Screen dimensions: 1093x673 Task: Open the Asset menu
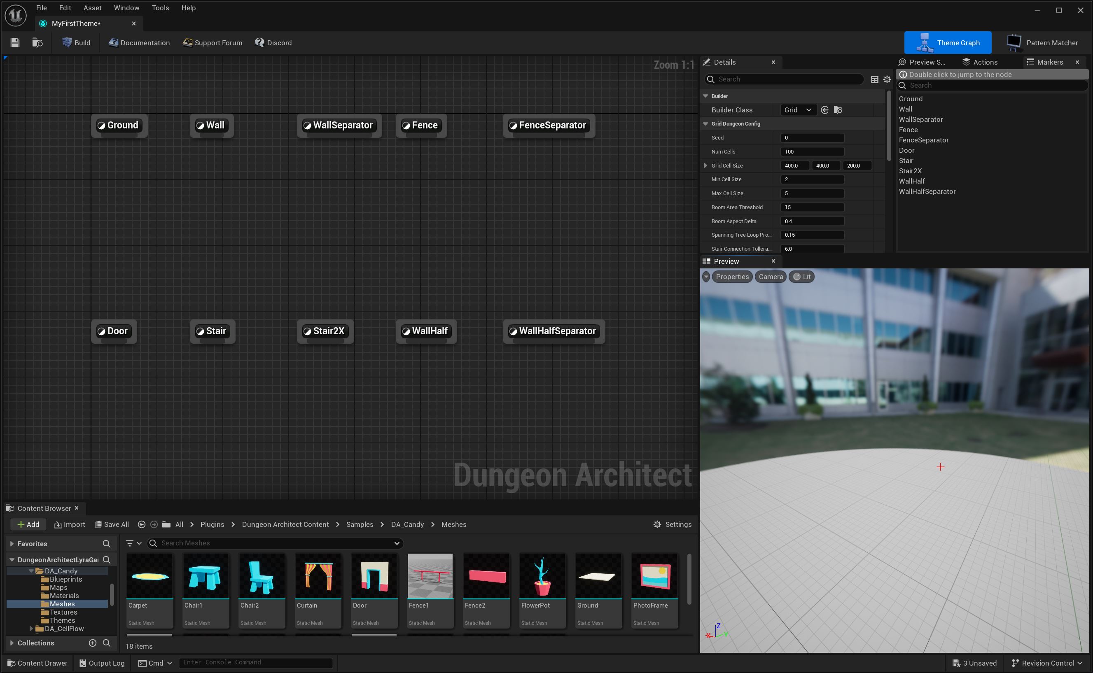click(93, 7)
